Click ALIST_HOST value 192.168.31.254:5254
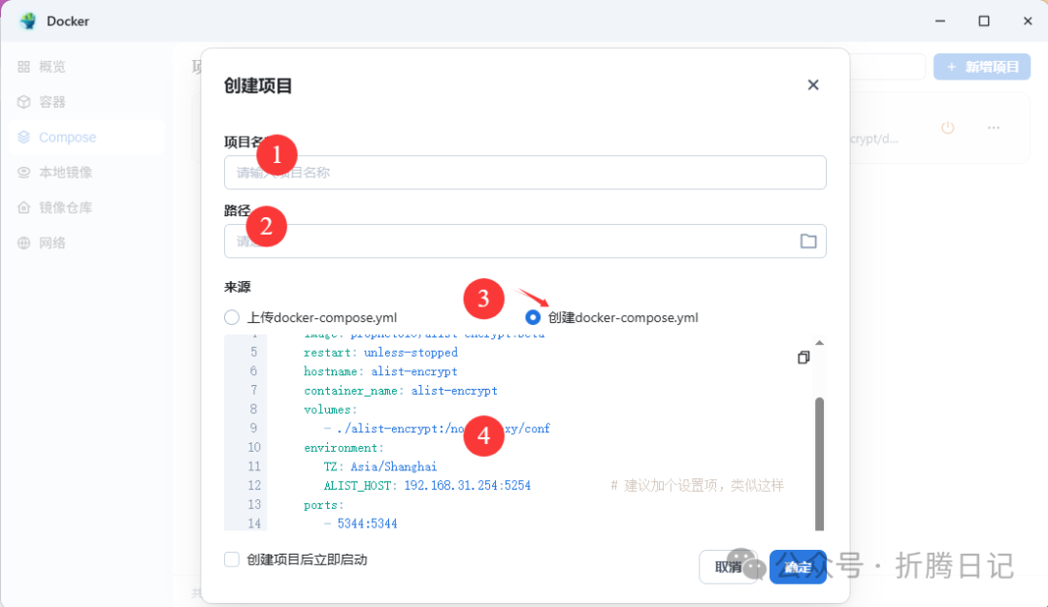The height and width of the screenshot is (607, 1048). 467,486
